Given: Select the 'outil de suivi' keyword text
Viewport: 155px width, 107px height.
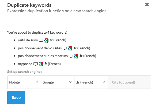Looking at the screenshot, I should point(28,40).
